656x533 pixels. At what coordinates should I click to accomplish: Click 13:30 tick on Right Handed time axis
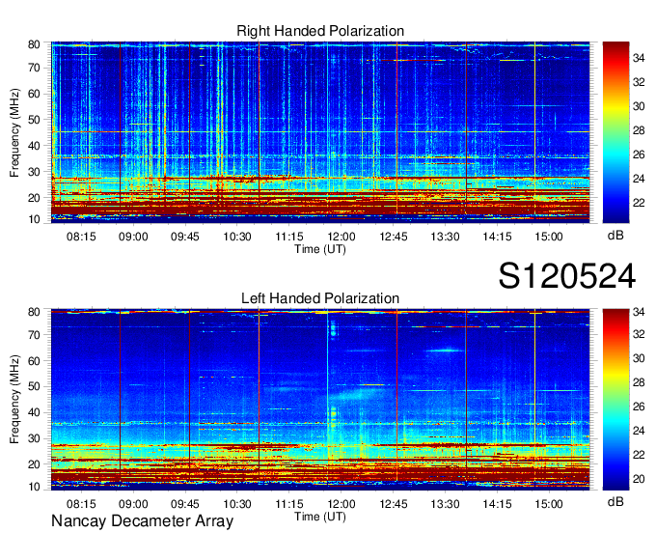(x=445, y=237)
